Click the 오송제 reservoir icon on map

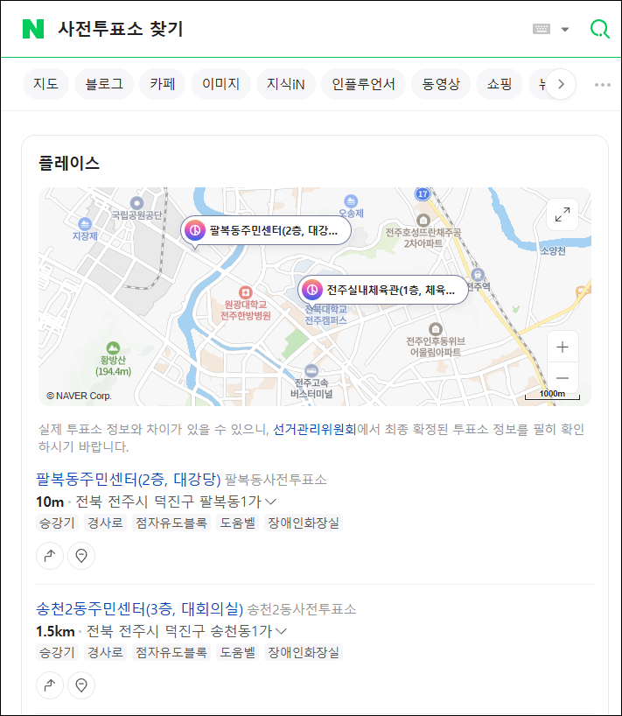click(x=351, y=201)
